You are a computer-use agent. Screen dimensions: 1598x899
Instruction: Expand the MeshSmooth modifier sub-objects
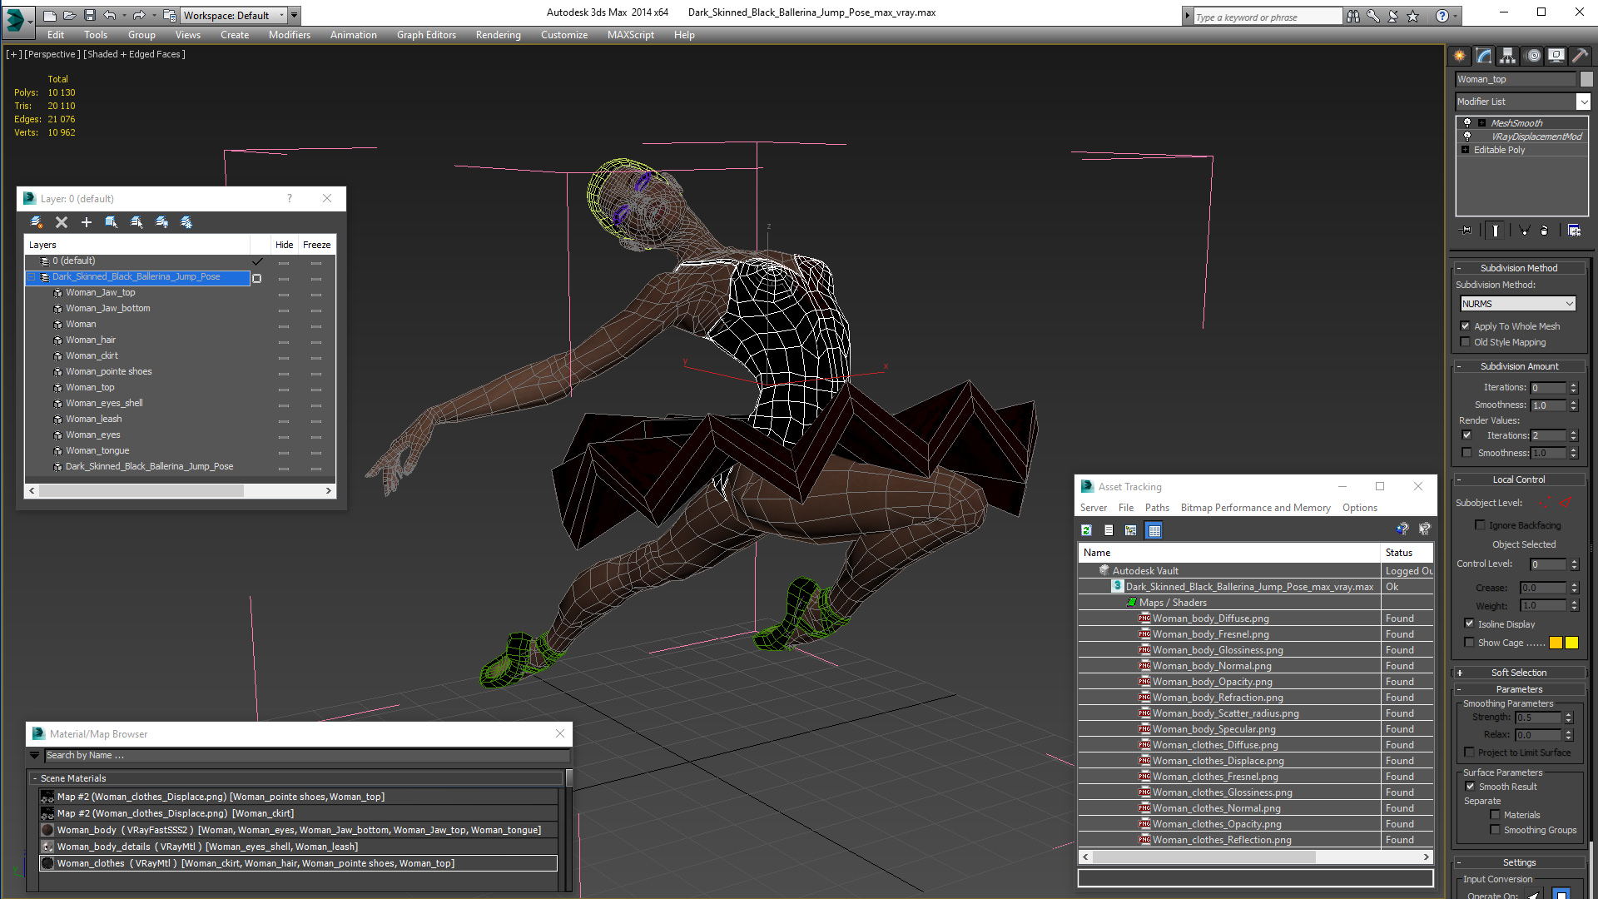pos(1481,123)
